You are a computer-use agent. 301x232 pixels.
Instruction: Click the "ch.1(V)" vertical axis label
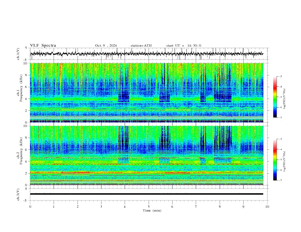coord(18,54)
